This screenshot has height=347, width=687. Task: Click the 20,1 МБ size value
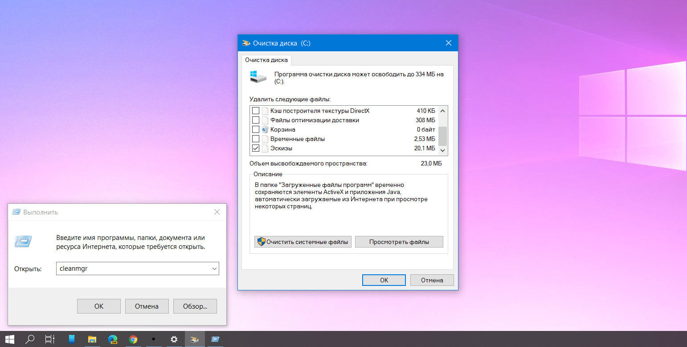(x=425, y=148)
